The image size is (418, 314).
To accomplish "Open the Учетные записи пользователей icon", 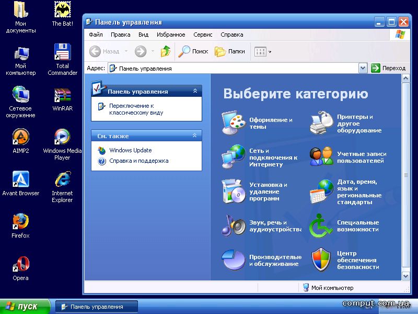I will [322, 156].
